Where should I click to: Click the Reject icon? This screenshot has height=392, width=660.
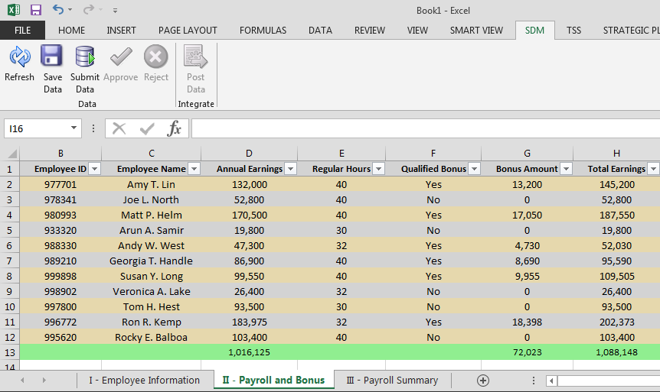155,58
